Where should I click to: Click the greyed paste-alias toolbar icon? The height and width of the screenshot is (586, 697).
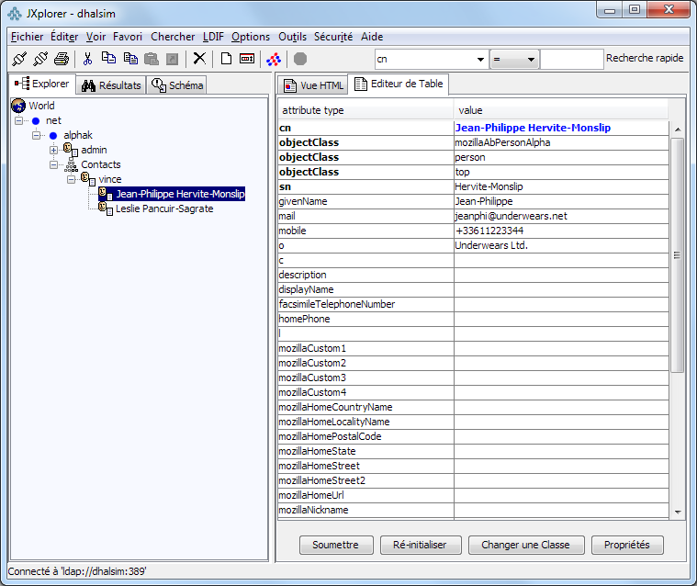coord(172,59)
